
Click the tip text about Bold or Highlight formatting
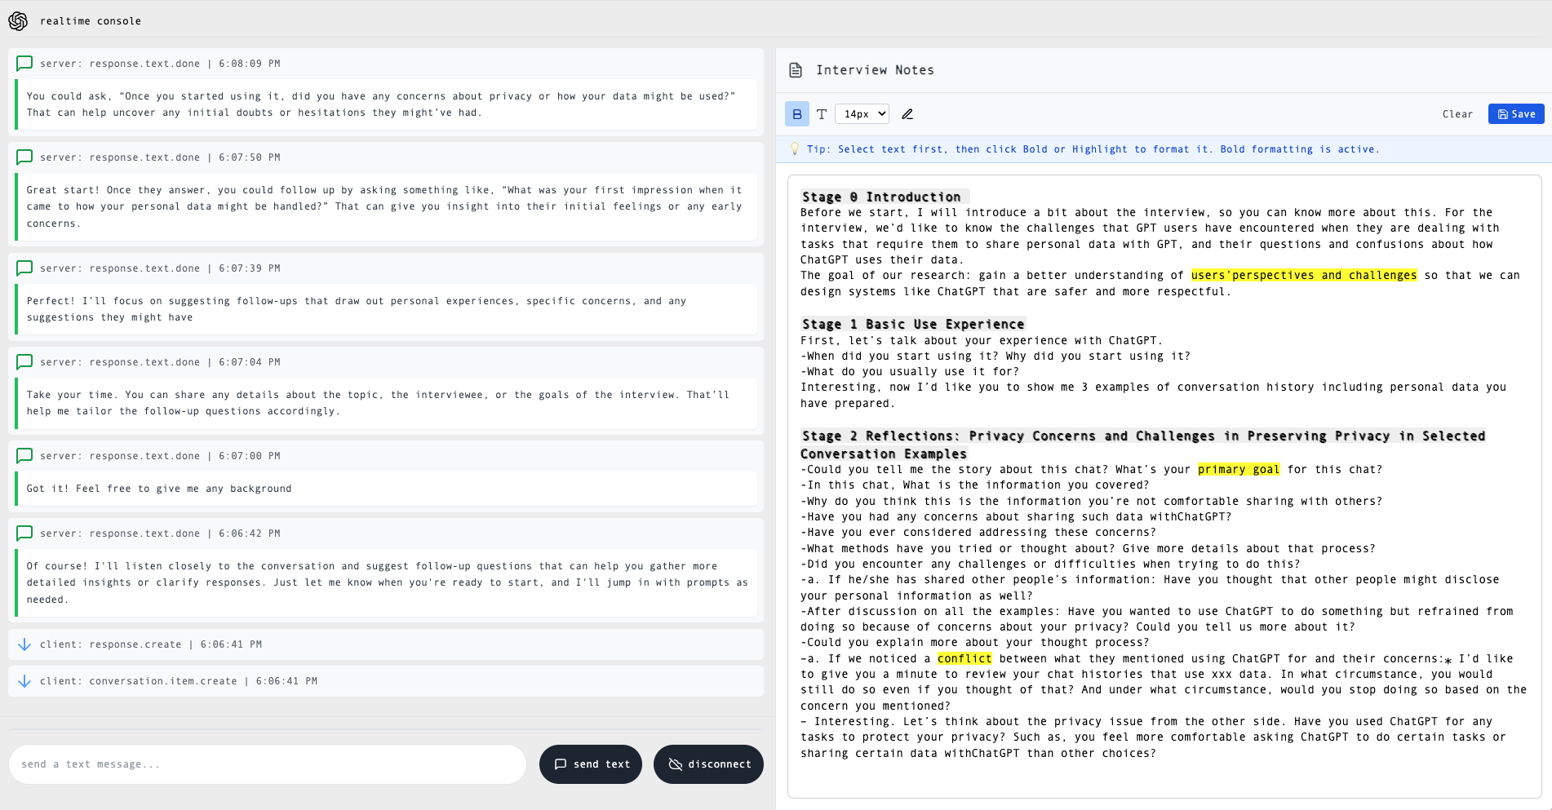click(1093, 149)
